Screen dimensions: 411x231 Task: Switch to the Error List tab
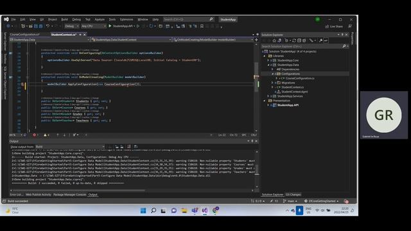tap(17, 194)
